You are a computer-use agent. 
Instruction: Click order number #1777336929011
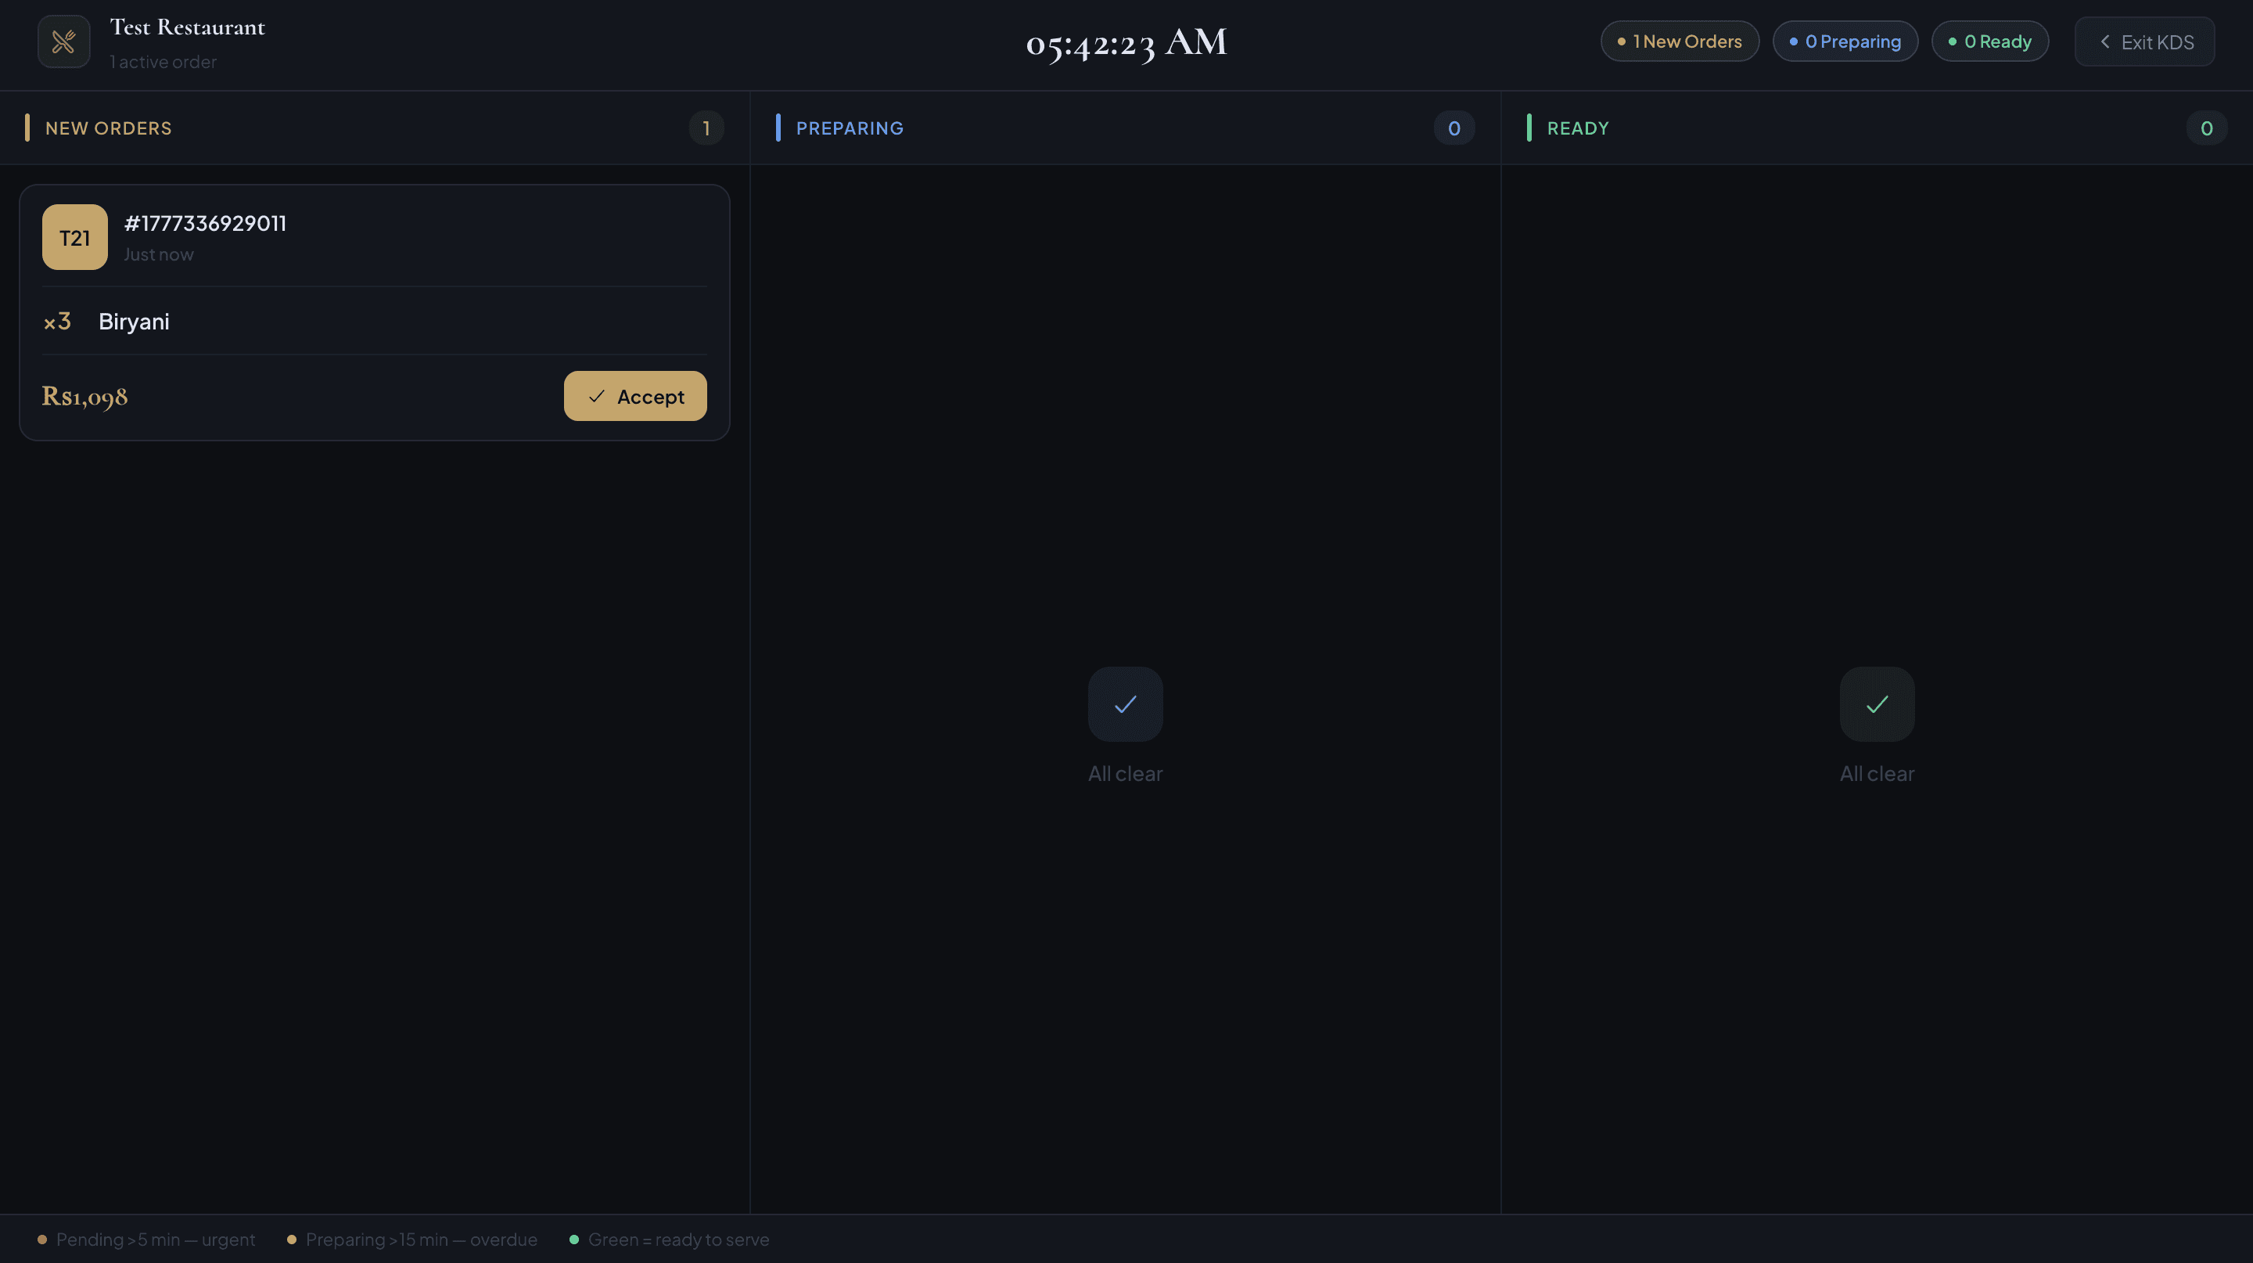tap(206, 223)
